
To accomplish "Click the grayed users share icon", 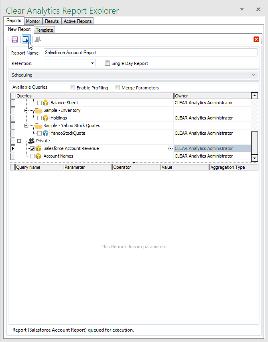I will 38,39.
